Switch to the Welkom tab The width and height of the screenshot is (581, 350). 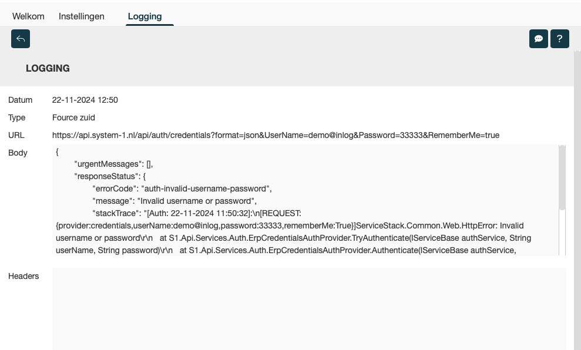point(28,16)
